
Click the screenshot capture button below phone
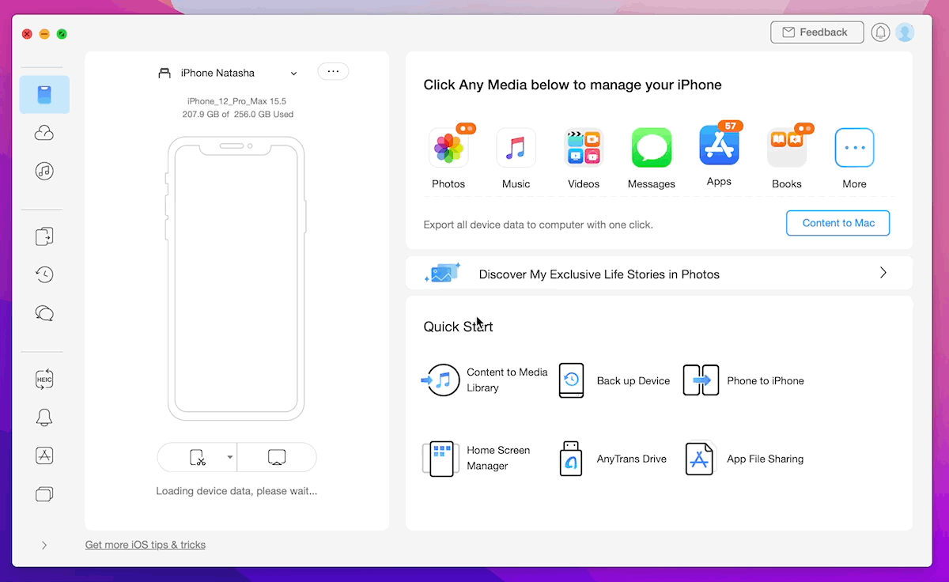tap(198, 457)
